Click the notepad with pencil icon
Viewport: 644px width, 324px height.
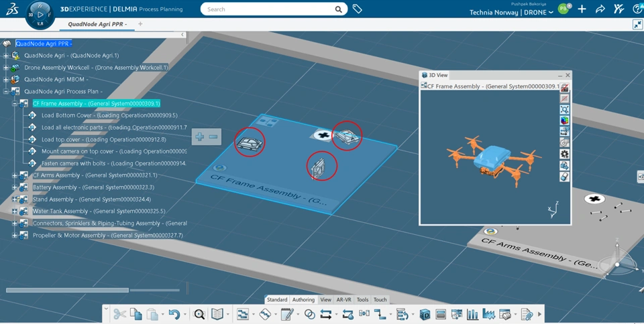287,314
